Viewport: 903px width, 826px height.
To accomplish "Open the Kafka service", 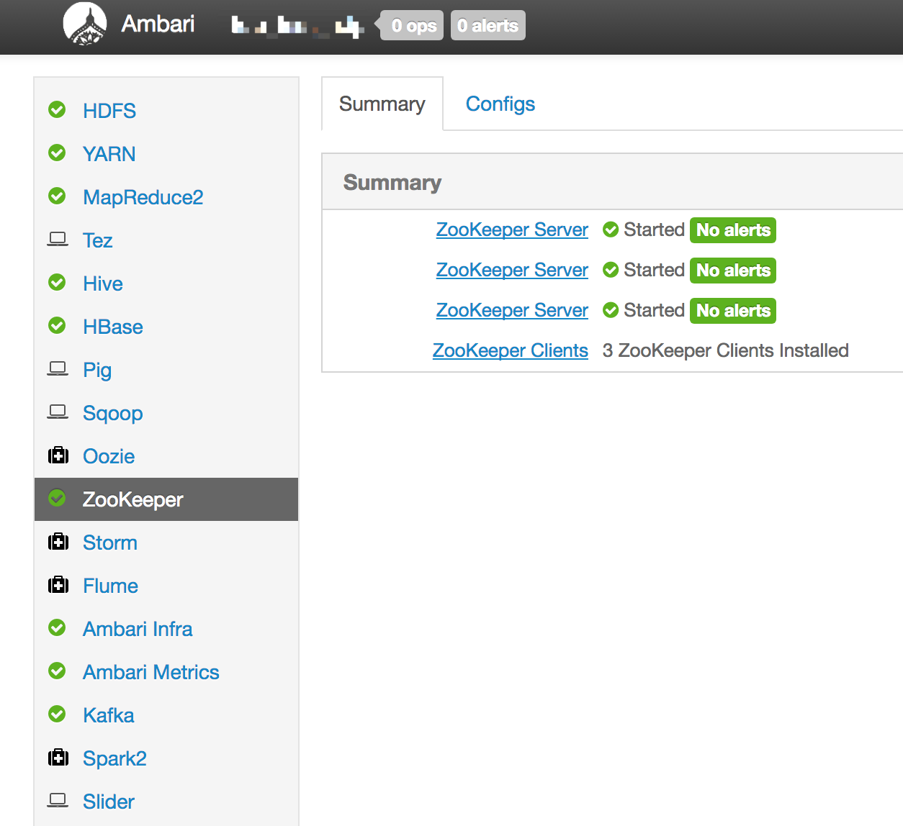I will (x=109, y=715).
